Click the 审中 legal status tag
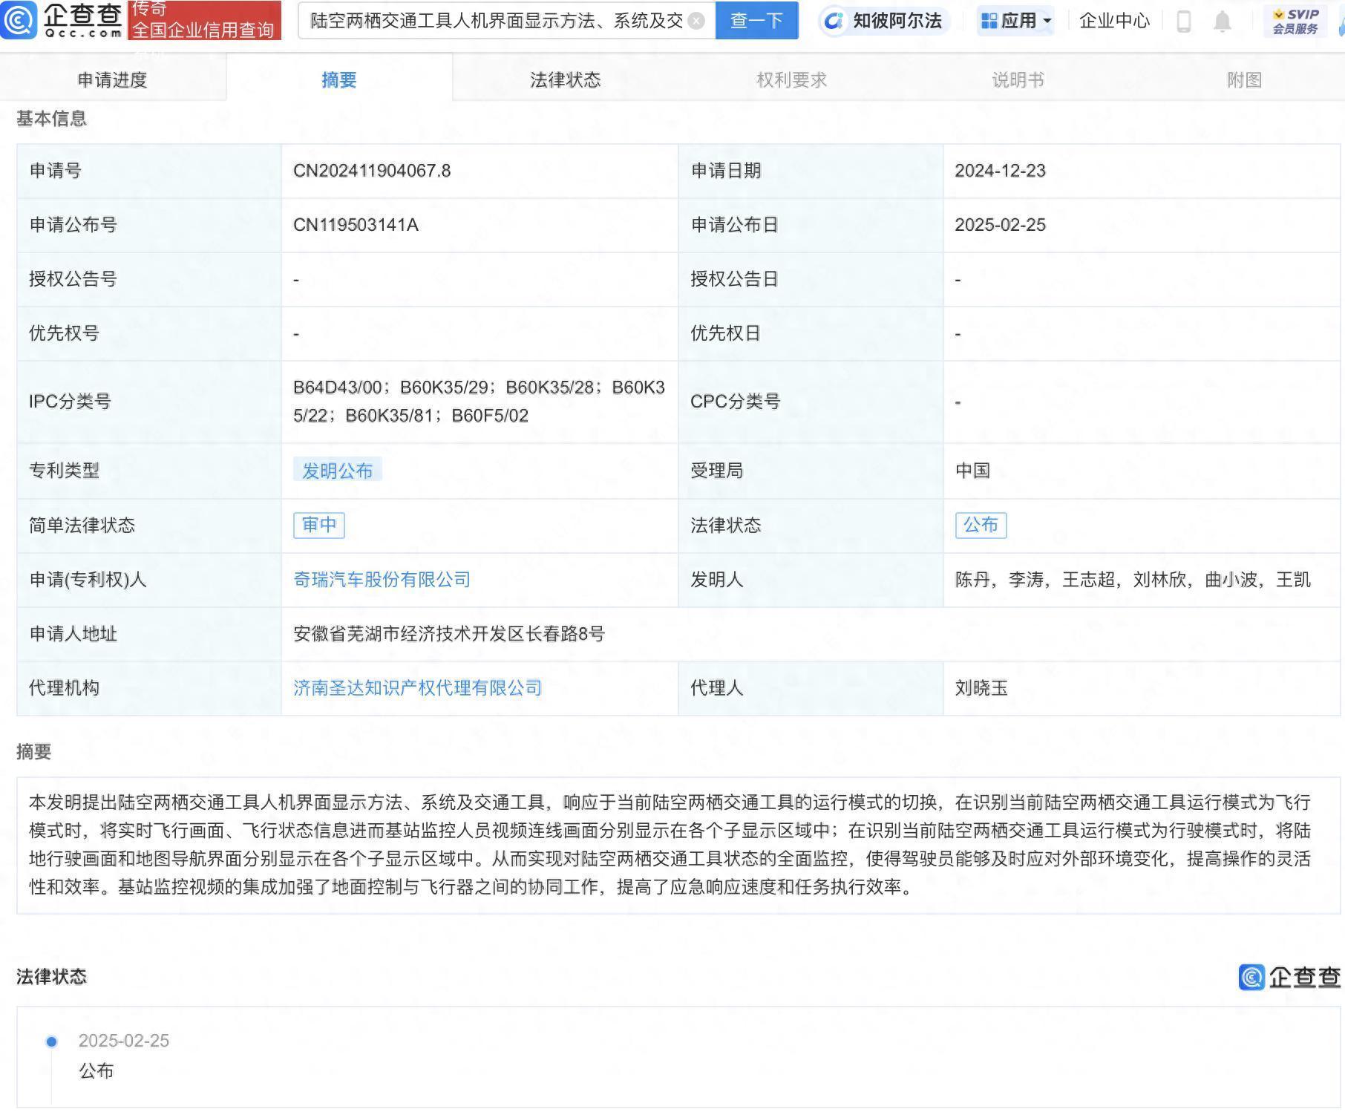This screenshot has width=1345, height=1112. pos(318,525)
